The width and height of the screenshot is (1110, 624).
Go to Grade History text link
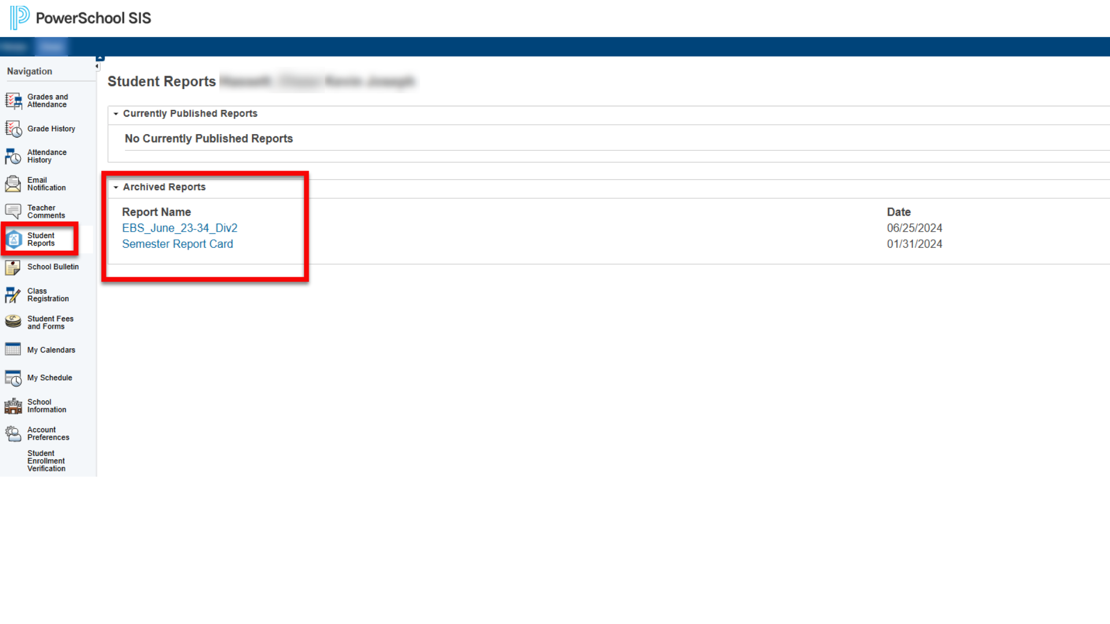pyautogui.click(x=51, y=129)
